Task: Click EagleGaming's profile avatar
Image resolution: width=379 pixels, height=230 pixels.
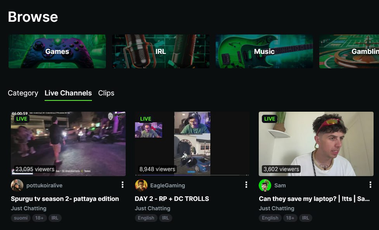Action: (x=141, y=185)
